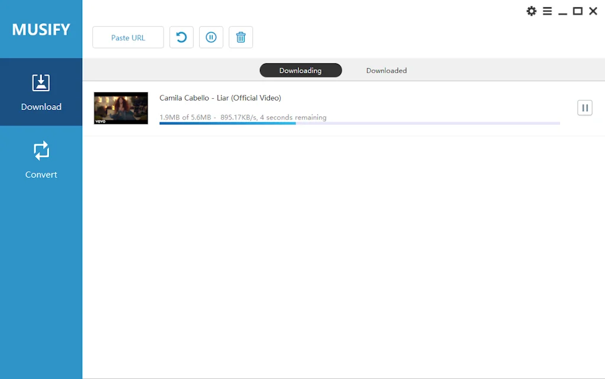The height and width of the screenshot is (379, 605).
Task: Switch to the Downloading tab
Action: pos(300,70)
